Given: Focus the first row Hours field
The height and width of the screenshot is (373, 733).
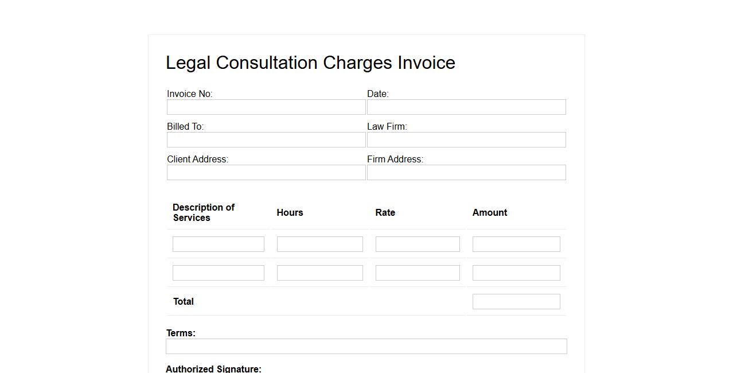Looking at the screenshot, I should coord(319,244).
